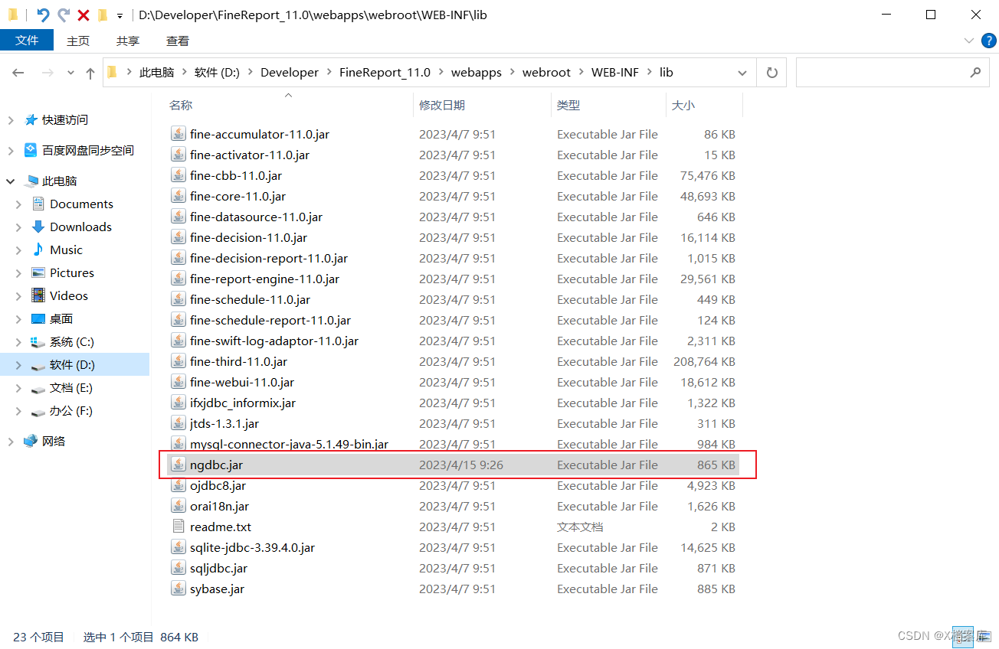The width and height of the screenshot is (999, 649).
Task: Click the ojdbc8.jar file icon
Action: [178, 485]
